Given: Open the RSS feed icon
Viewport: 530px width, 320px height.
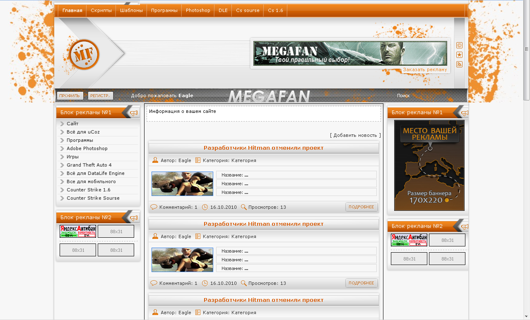Looking at the screenshot, I should click(459, 64).
